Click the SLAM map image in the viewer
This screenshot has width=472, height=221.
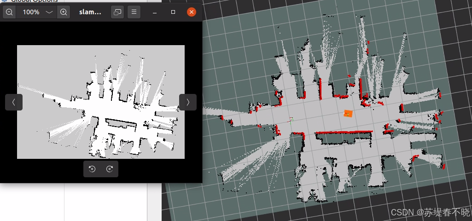[x=101, y=102]
